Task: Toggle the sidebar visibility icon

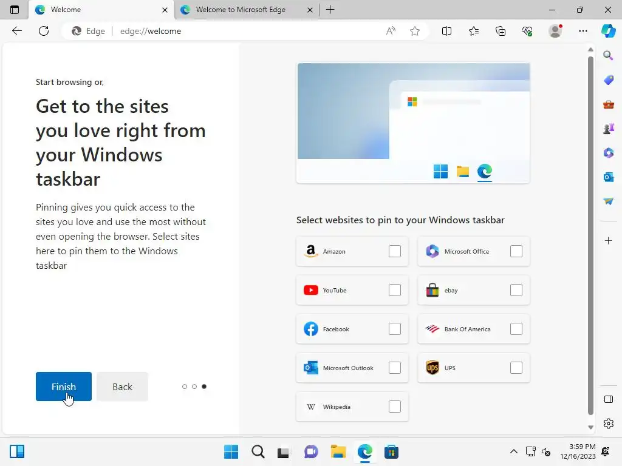Action: click(608, 399)
